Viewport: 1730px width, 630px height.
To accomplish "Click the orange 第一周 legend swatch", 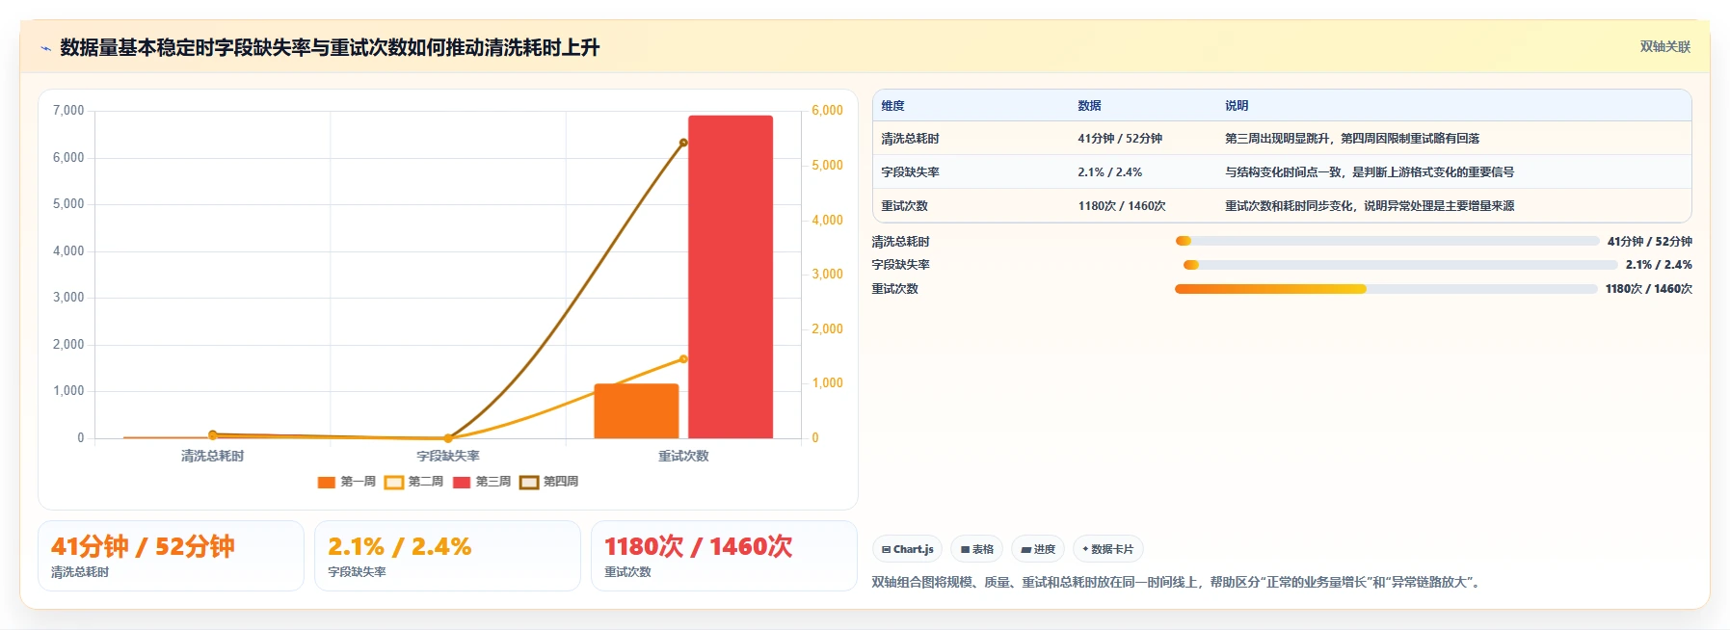I will point(327,483).
